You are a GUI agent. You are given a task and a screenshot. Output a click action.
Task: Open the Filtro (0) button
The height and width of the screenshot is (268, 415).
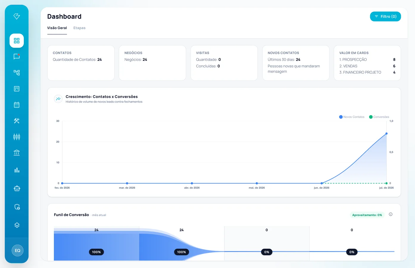[x=385, y=16]
